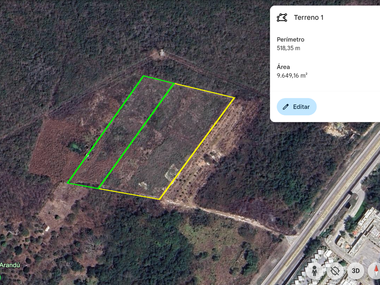Click the tower structure north of the plots

(161, 52)
